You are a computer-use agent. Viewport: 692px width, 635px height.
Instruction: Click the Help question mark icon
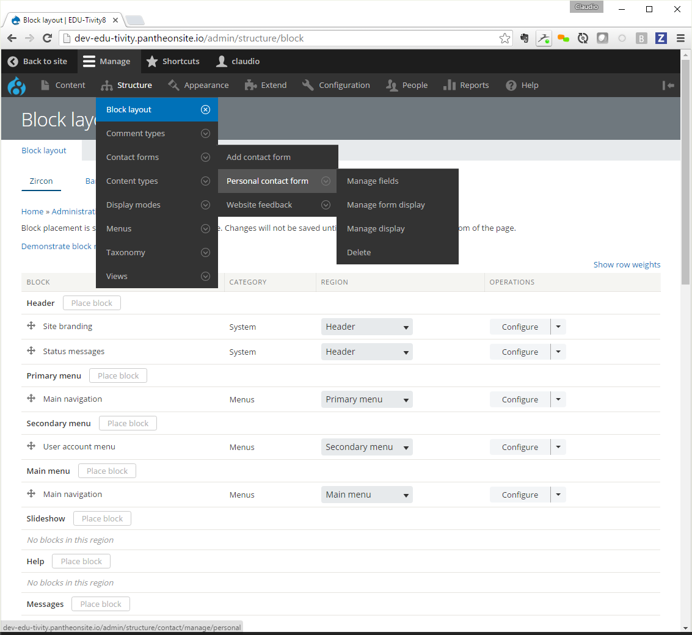click(x=511, y=85)
